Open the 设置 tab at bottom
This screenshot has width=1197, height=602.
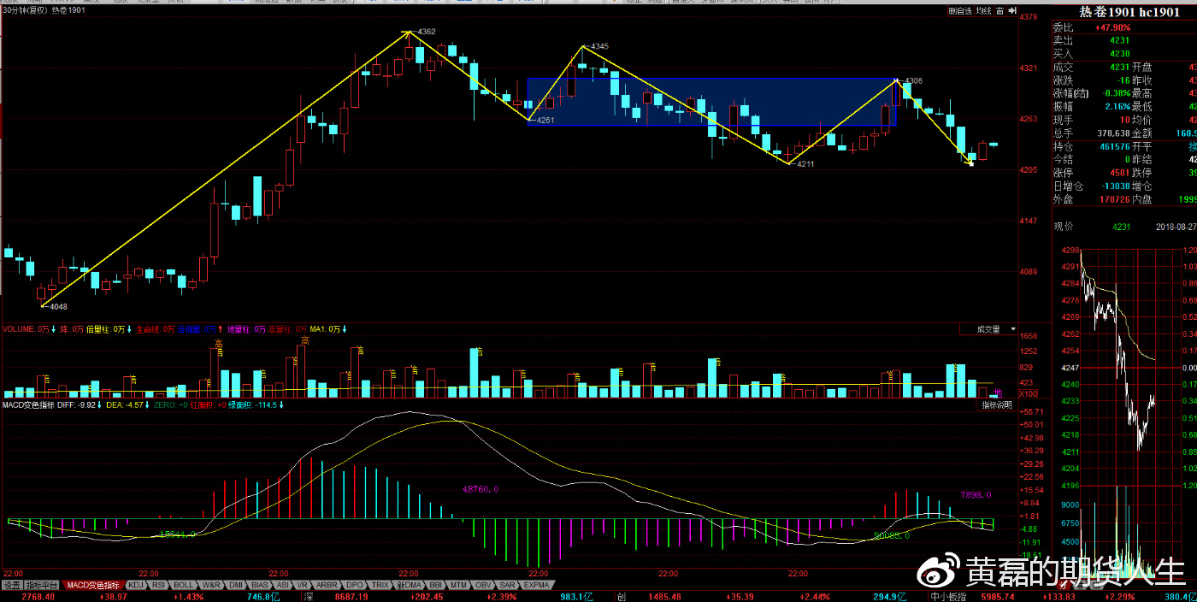coord(11,586)
